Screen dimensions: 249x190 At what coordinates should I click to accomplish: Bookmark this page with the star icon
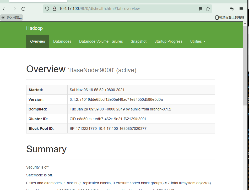pyautogui.click(x=208, y=9)
